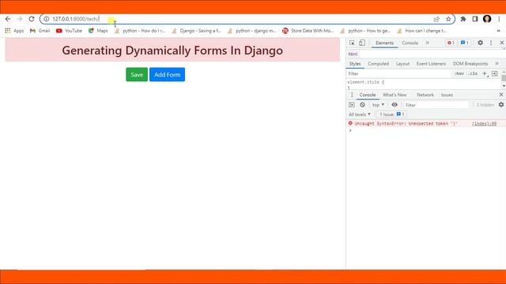The height and width of the screenshot is (284, 506).
Task: Open the browser side panel icon
Action: tap(475, 19)
